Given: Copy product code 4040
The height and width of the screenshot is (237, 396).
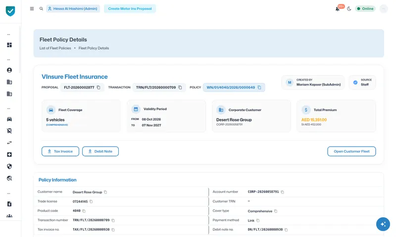Looking at the screenshot, I should coord(84,211).
